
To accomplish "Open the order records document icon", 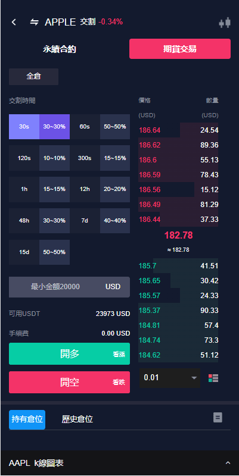I will 218,418.
